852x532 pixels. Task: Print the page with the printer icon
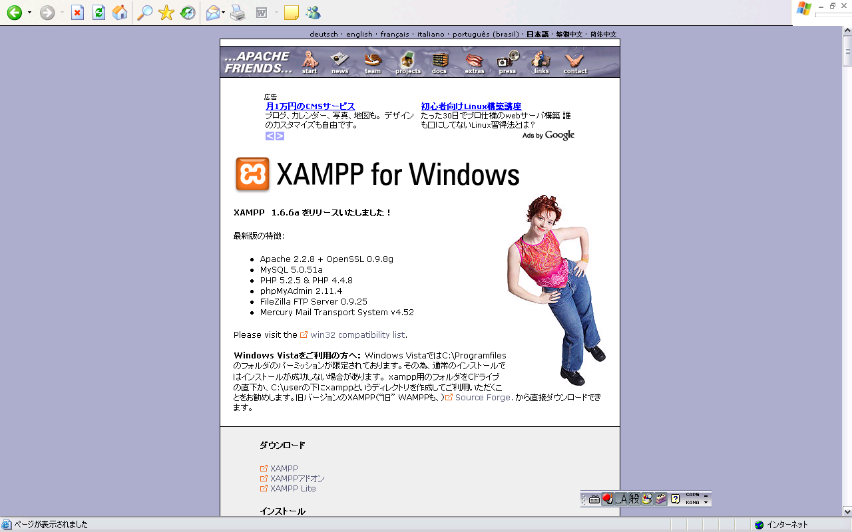tap(238, 13)
